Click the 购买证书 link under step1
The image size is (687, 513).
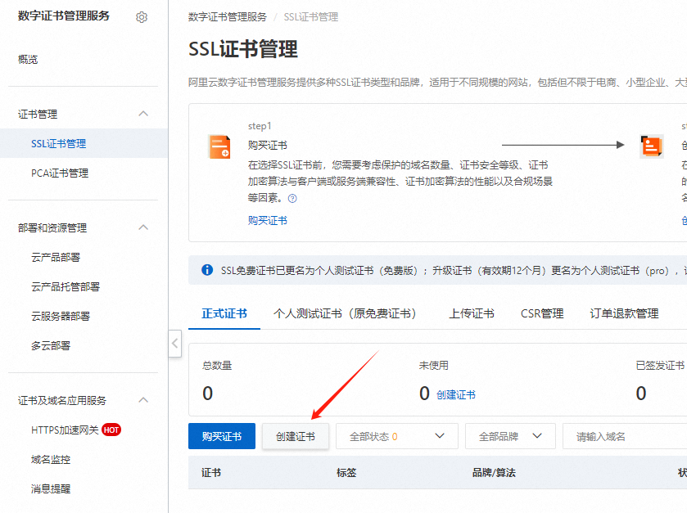click(x=268, y=220)
